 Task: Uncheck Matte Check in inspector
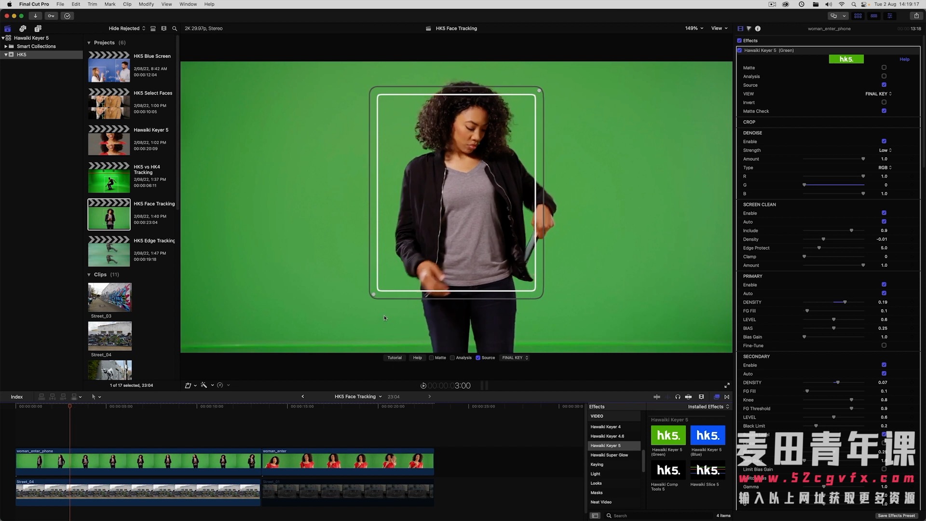(x=884, y=111)
